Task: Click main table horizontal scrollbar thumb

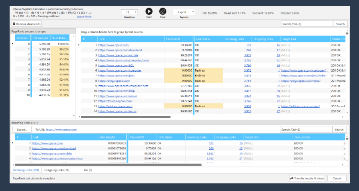Action: [x=126, y=117]
